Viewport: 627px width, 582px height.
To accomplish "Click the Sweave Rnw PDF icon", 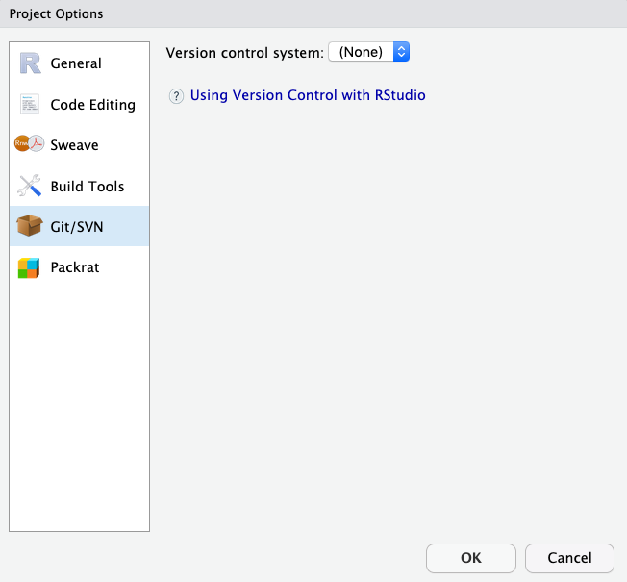I will [29, 143].
